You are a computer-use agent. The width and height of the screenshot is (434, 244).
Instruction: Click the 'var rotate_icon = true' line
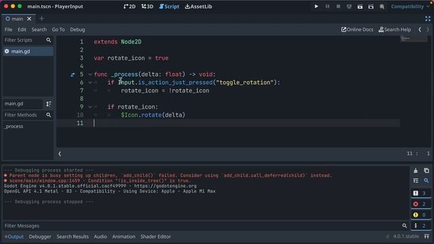point(131,58)
